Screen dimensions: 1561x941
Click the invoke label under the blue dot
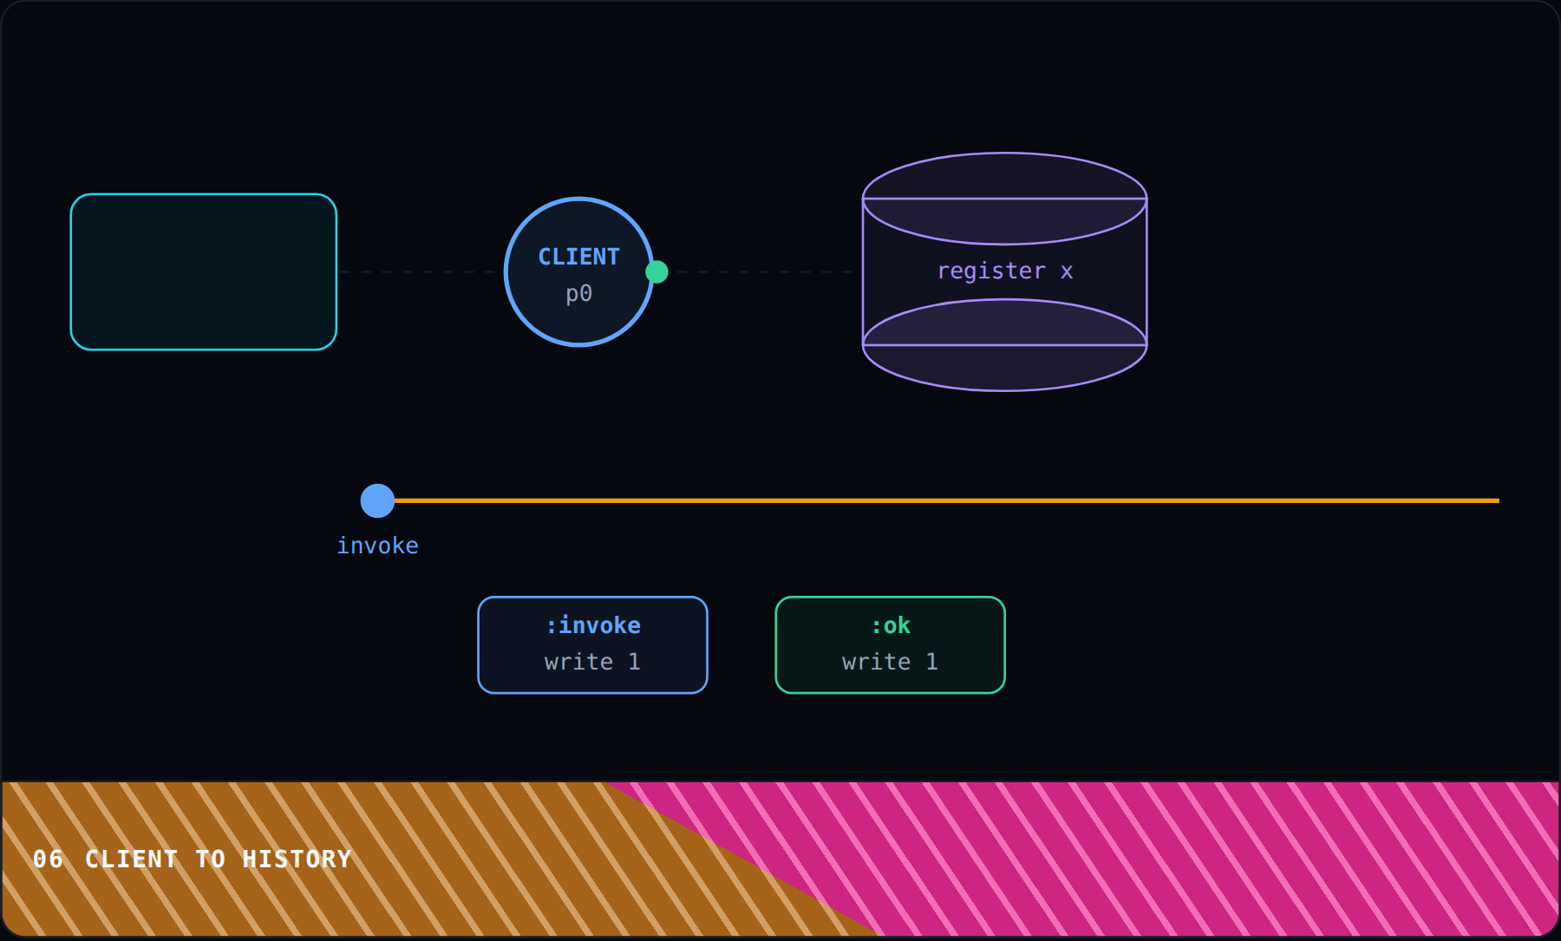click(x=377, y=546)
